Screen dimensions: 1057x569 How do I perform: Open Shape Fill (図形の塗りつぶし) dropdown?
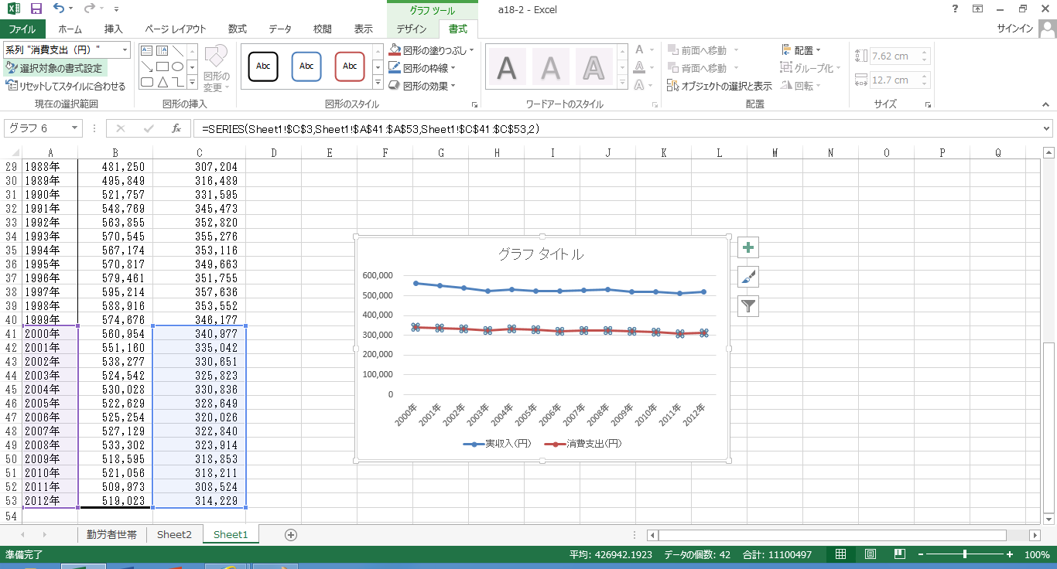tap(432, 50)
